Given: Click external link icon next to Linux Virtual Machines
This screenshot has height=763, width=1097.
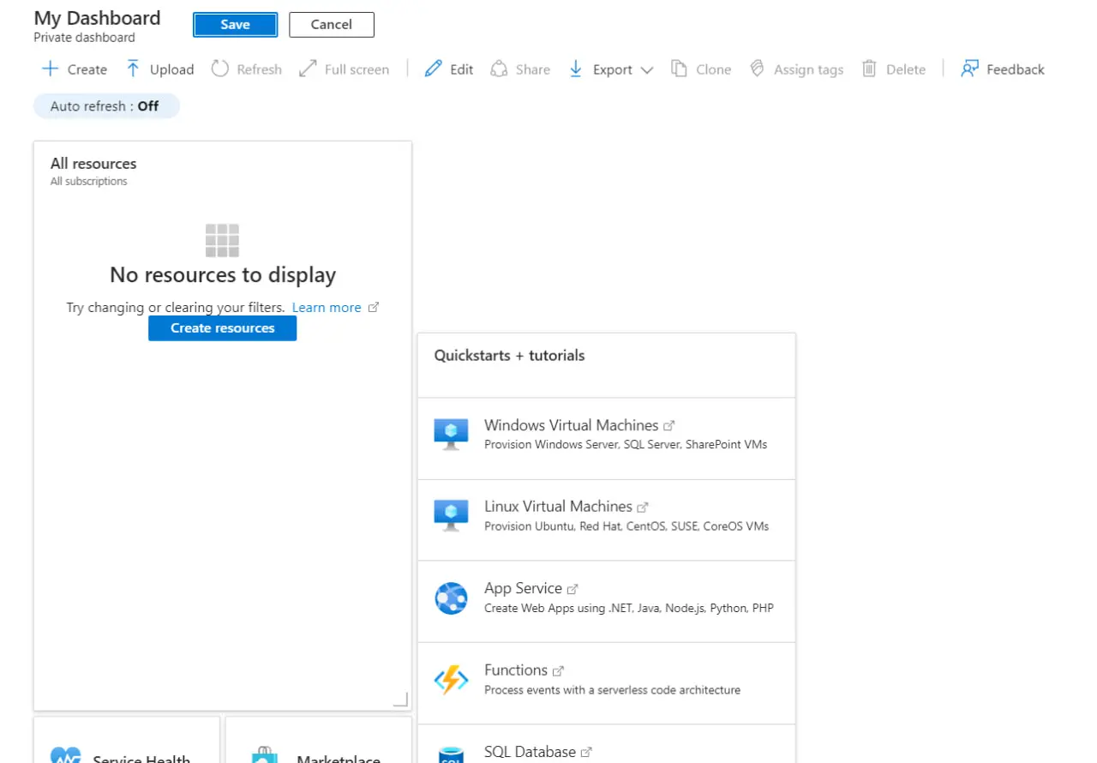Looking at the screenshot, I should click(643, 508).
